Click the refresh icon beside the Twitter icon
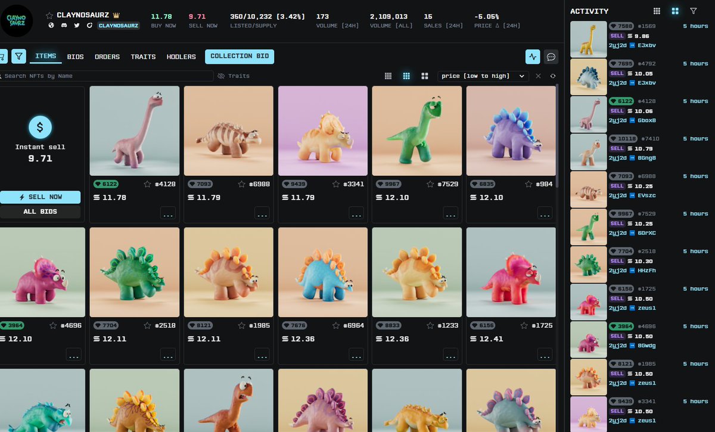Screen dimensions: 715x432 pos(89,26)
